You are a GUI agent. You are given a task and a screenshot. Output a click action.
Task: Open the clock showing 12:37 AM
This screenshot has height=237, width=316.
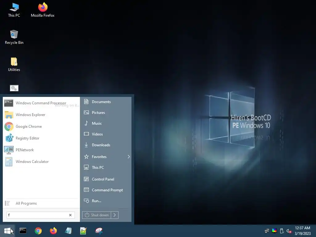coord(302,231)
